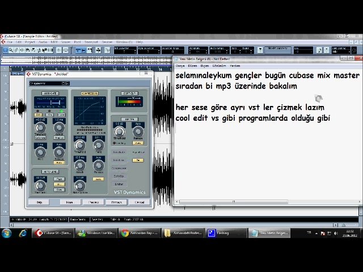This screenshot has height=272, width=363.
Task: Select Slow speed in Auto Level section
Action: click(x=59, y=190)
